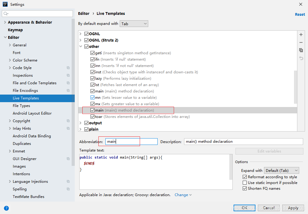308x214 pixels.
Task: Click the restore deleted defaults icon
Action: pos(301,58)
